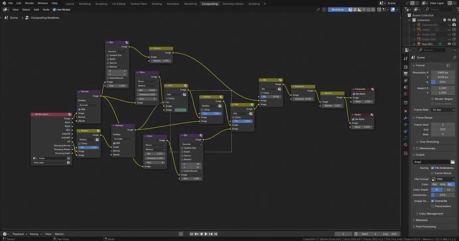
Task: Pin the compositing node tree
Action: 318,10
